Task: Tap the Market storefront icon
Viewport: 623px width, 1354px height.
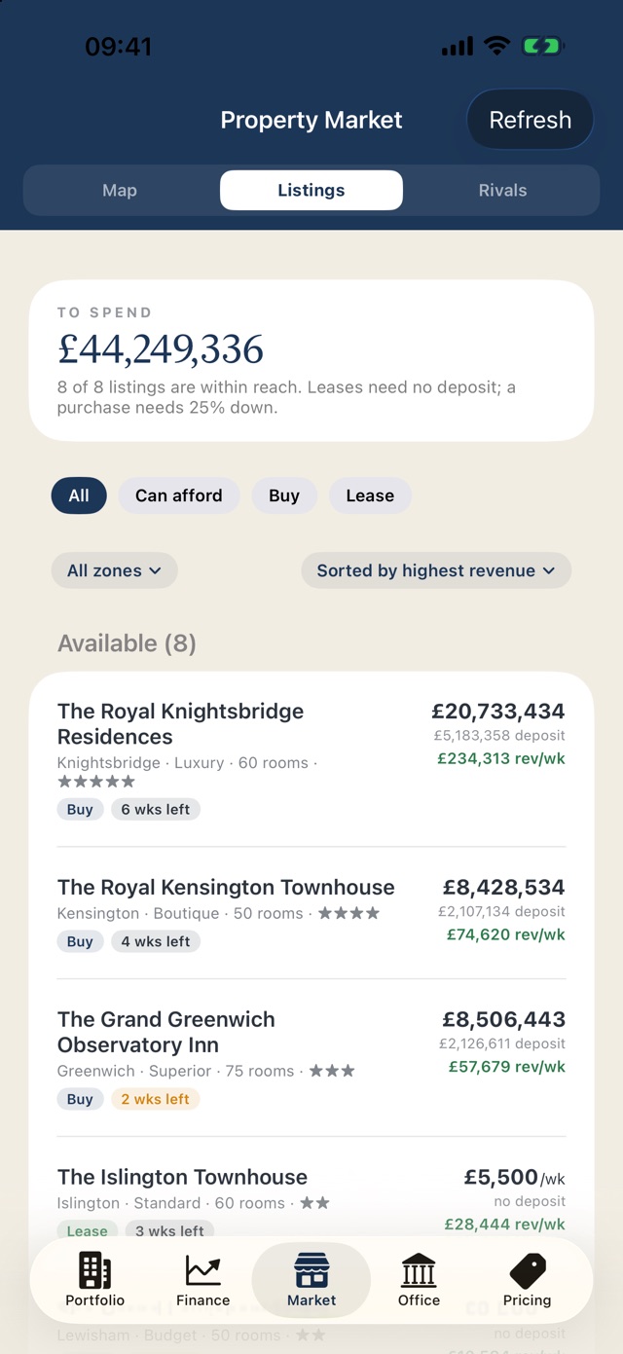Action: point(311,1270)
